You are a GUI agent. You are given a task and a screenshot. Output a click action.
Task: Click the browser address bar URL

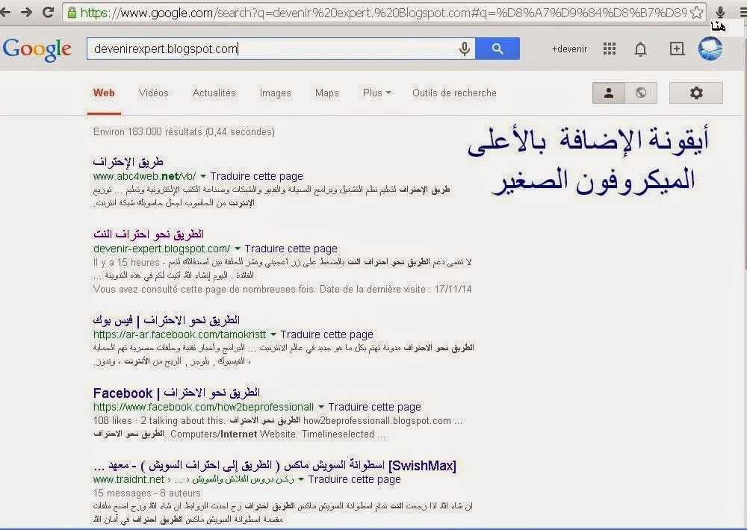click(383, 13)
